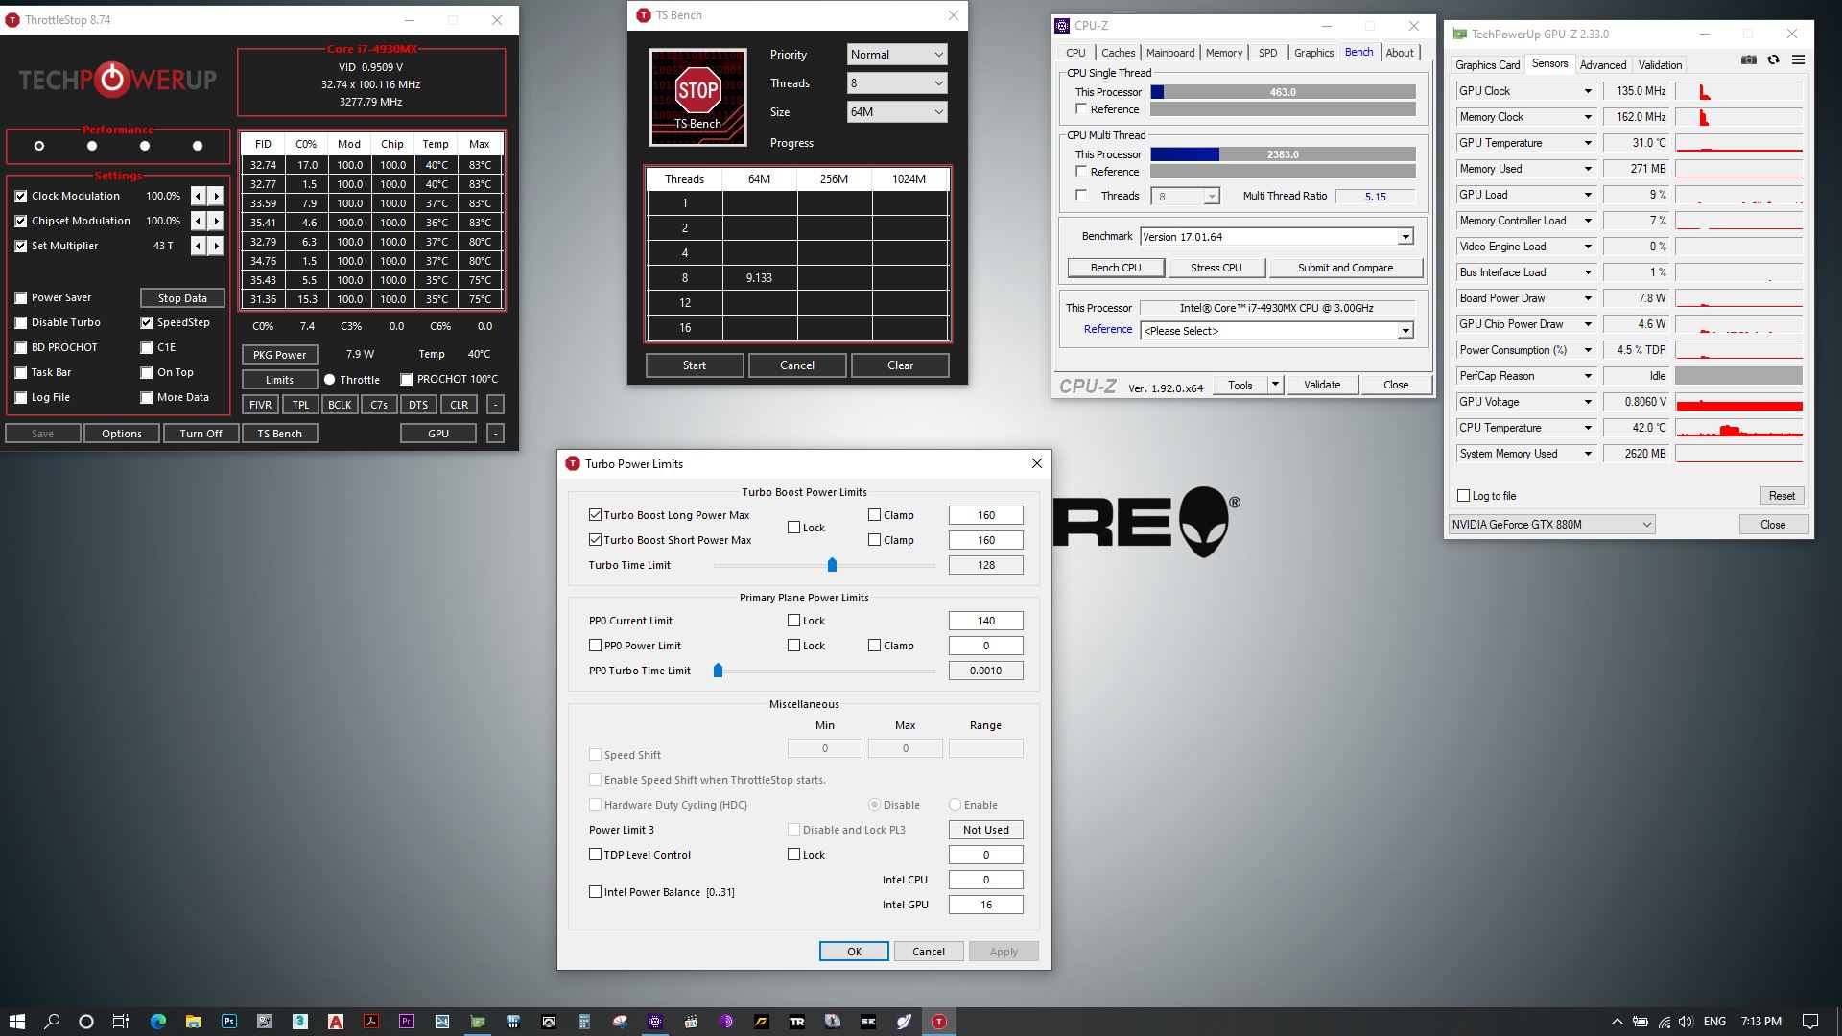1842x1036 pixels.
Task: Click Stress CPU in CPU-Z
Action: (1216, 268)
